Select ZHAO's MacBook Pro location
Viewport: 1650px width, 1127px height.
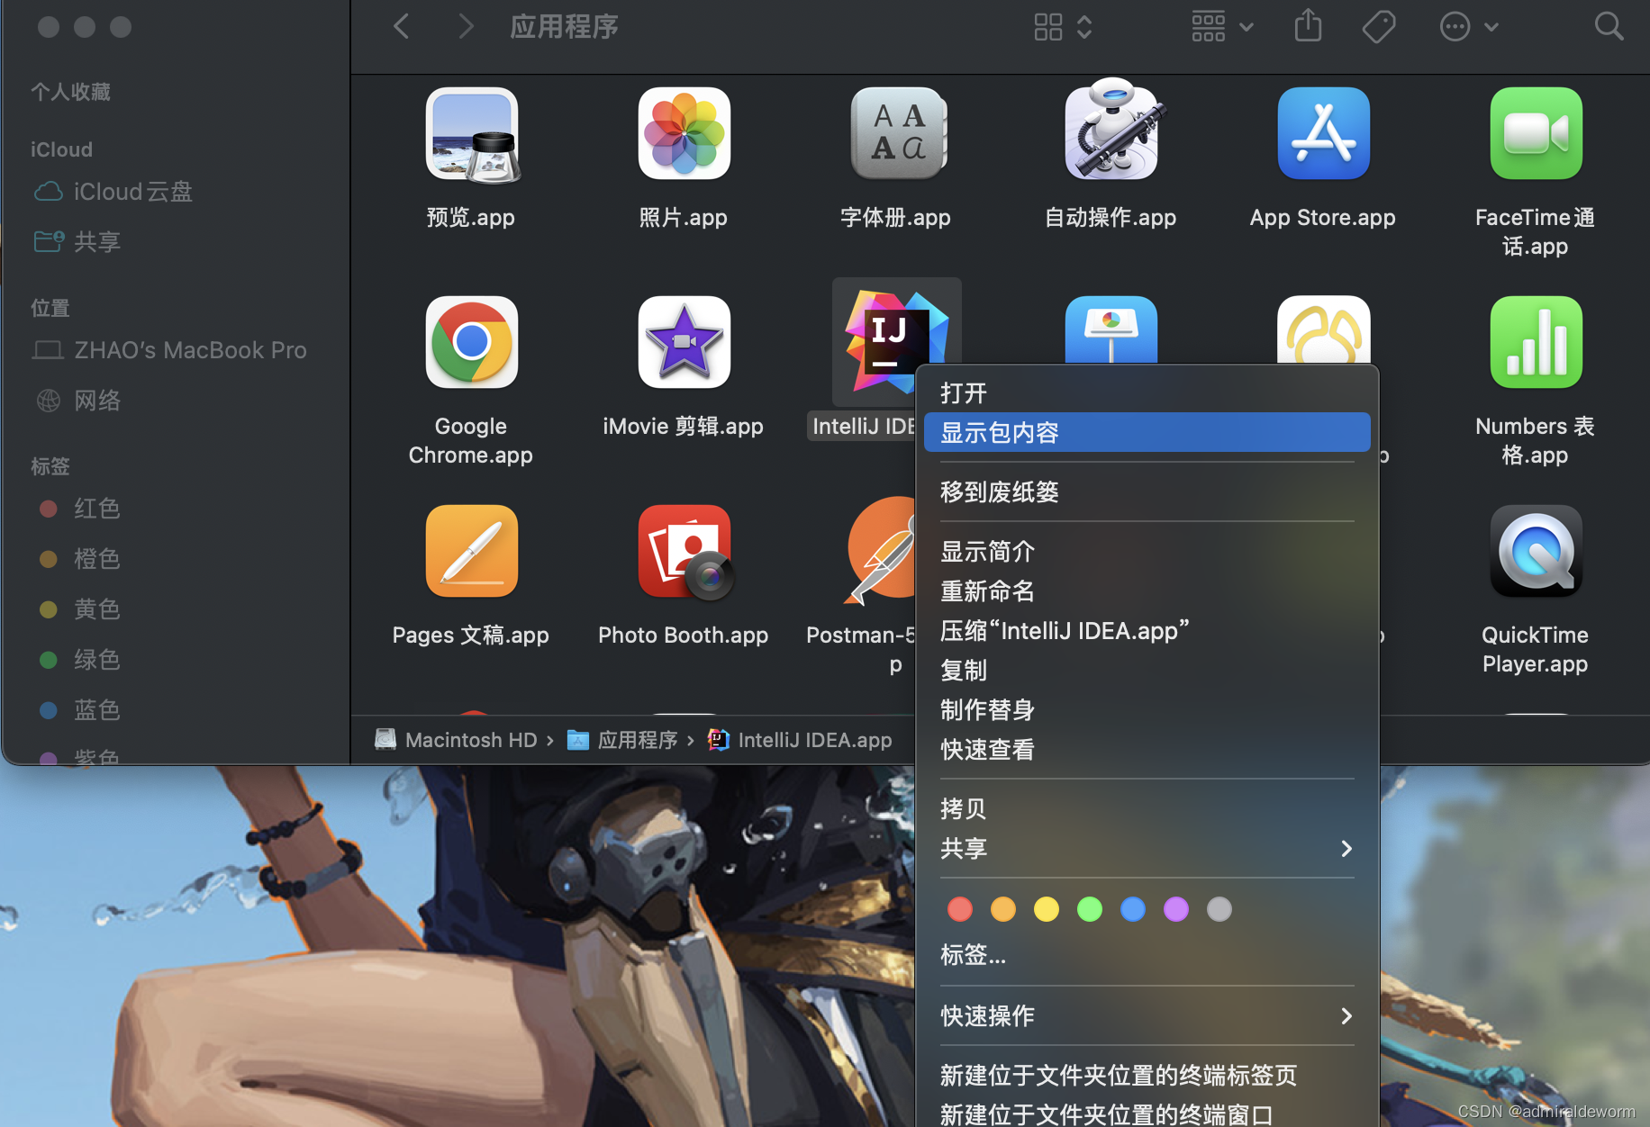(169, 350)
